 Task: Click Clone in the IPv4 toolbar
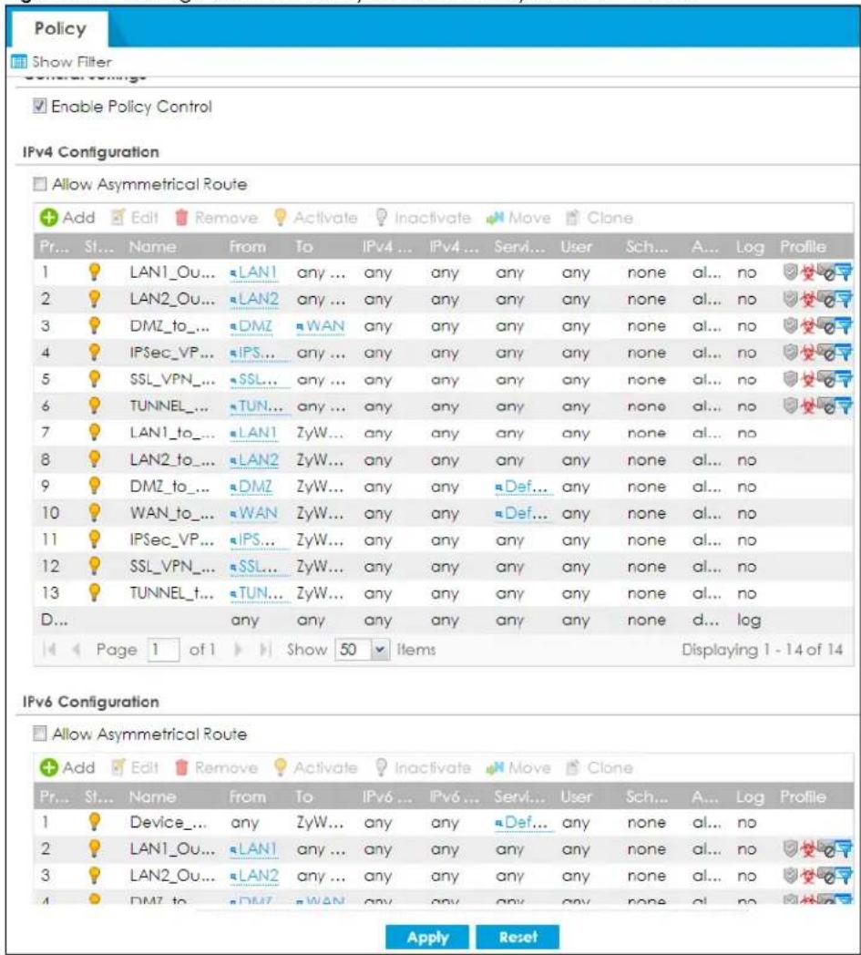point(600,218)
